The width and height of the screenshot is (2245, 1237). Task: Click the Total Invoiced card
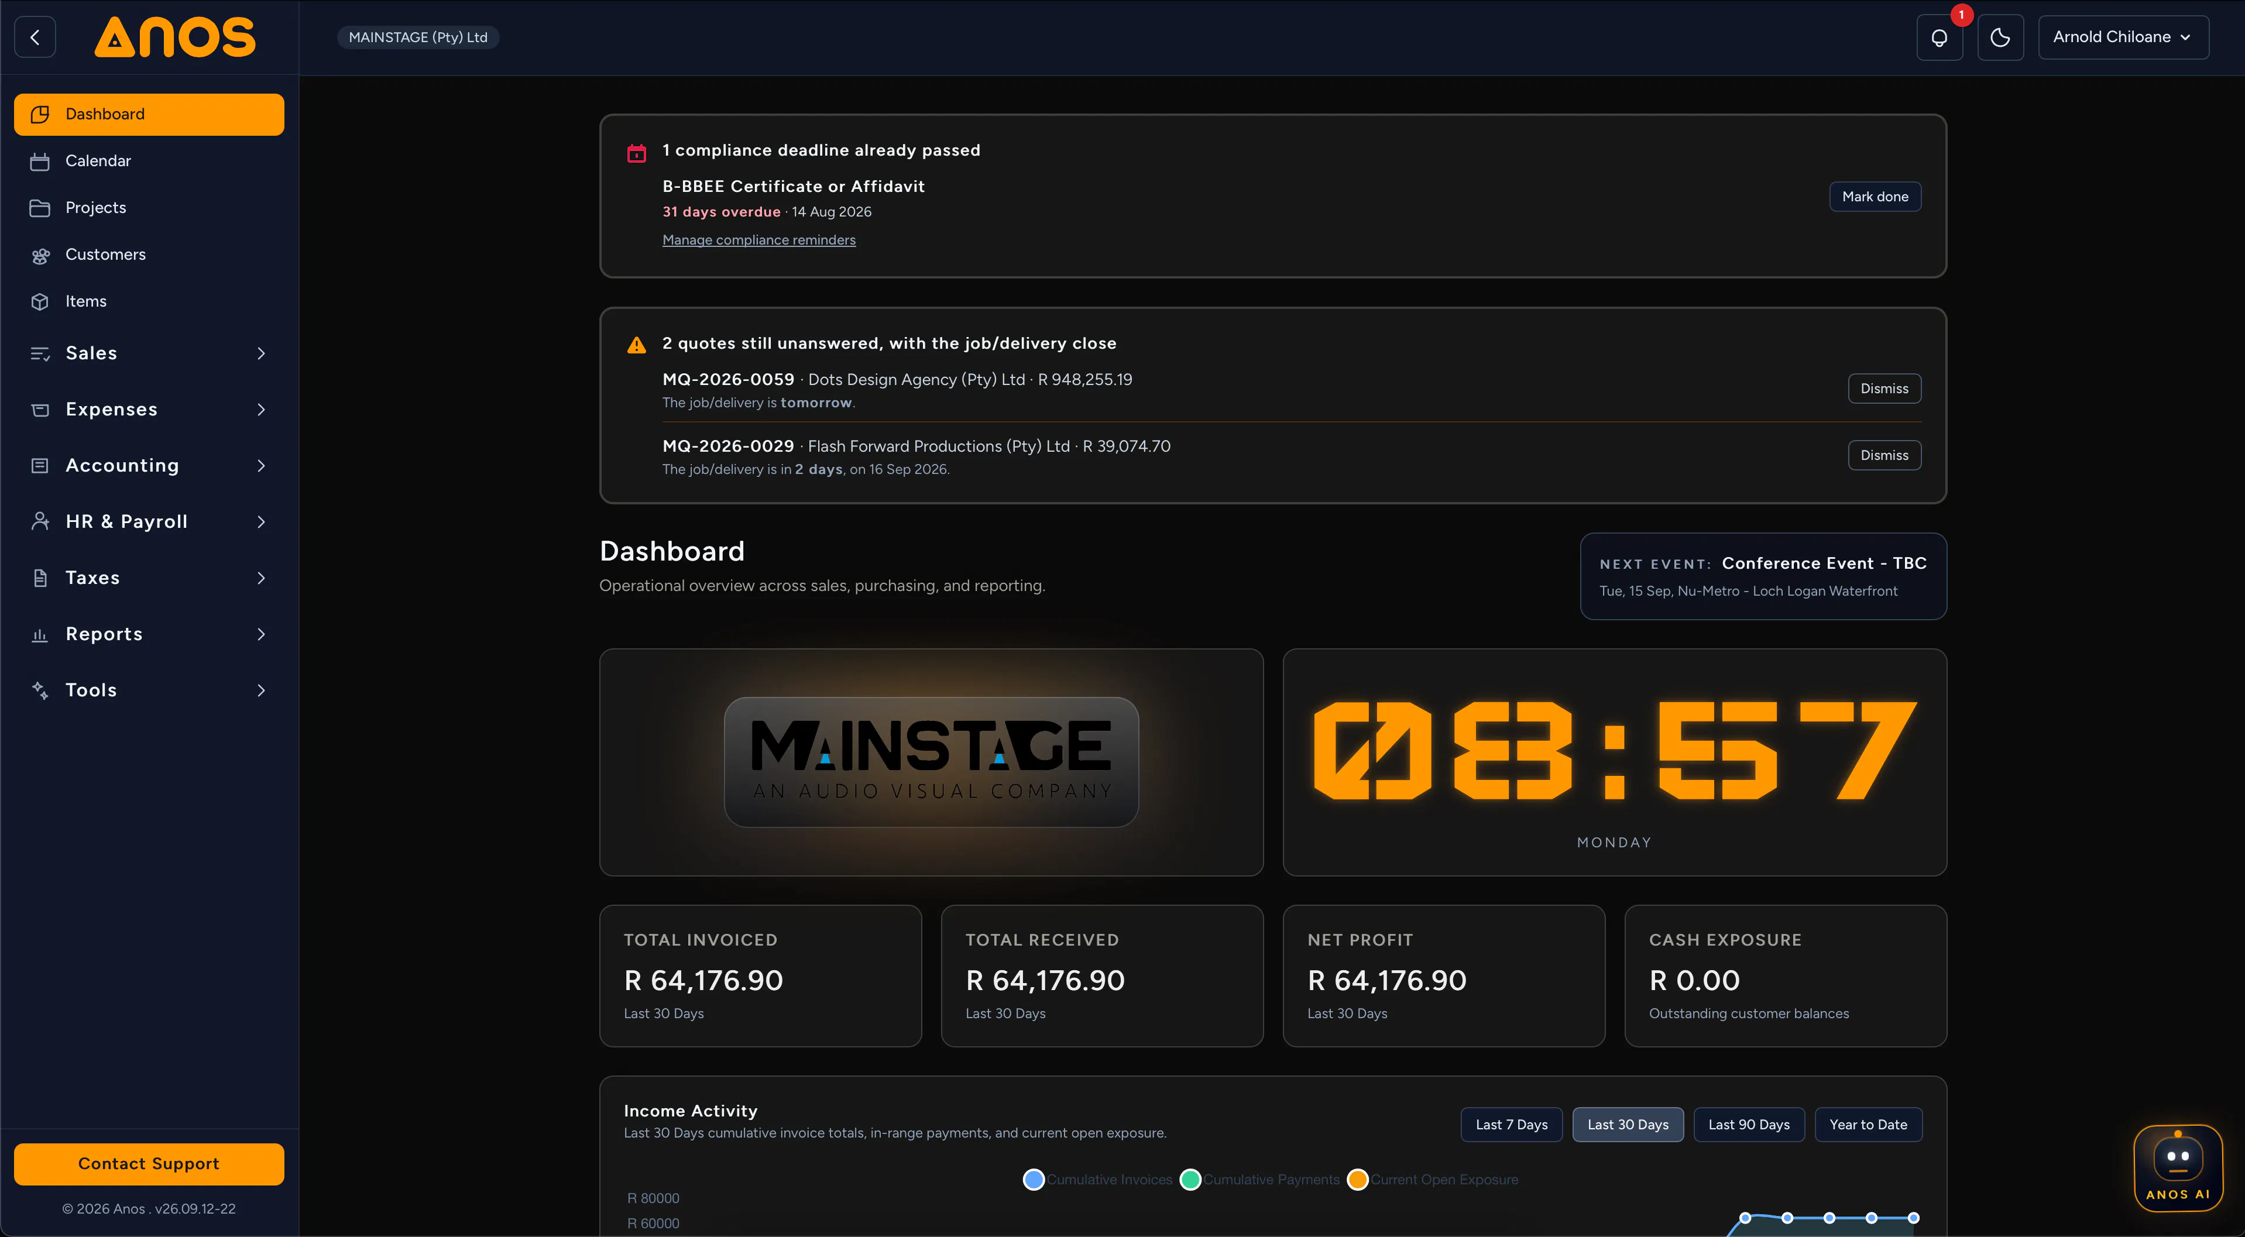click(760, 975)
